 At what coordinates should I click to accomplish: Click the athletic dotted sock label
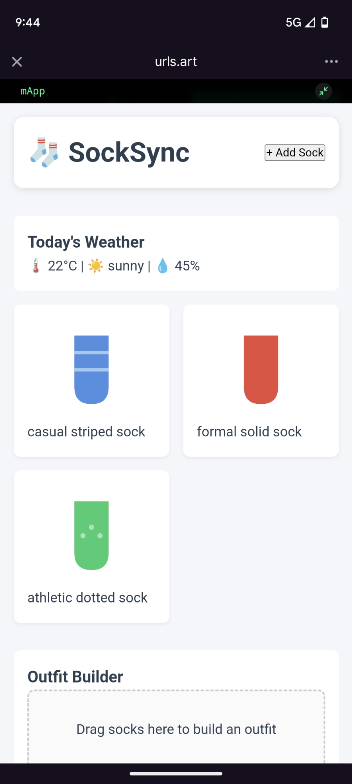[87, 597]
